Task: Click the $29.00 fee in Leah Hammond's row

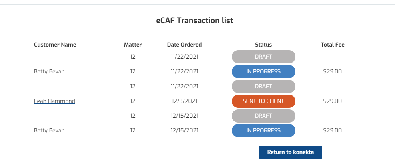Action: (332, 101)
